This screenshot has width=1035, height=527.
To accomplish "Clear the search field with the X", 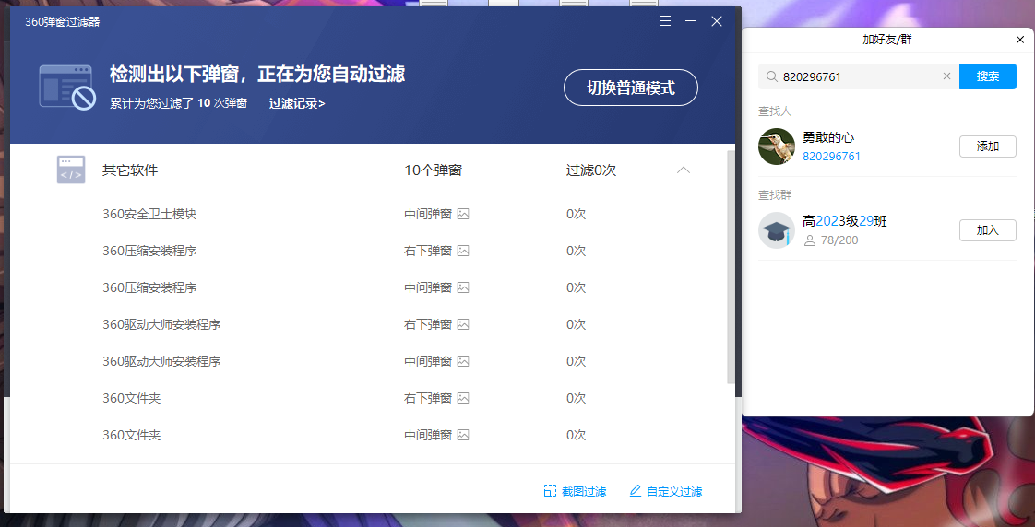I will point(946,76).
